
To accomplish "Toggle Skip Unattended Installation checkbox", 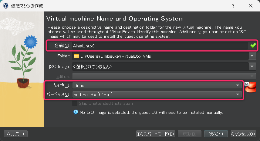I will point(75,103).
